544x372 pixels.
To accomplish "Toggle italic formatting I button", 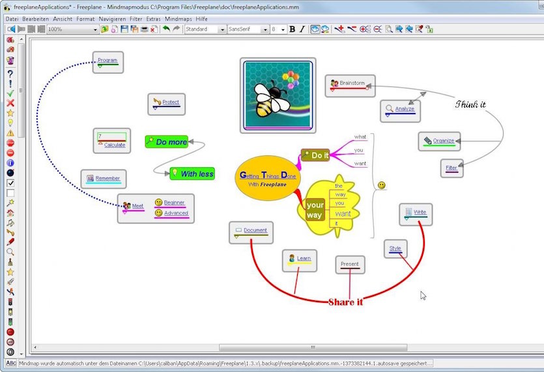I will 302,29.
